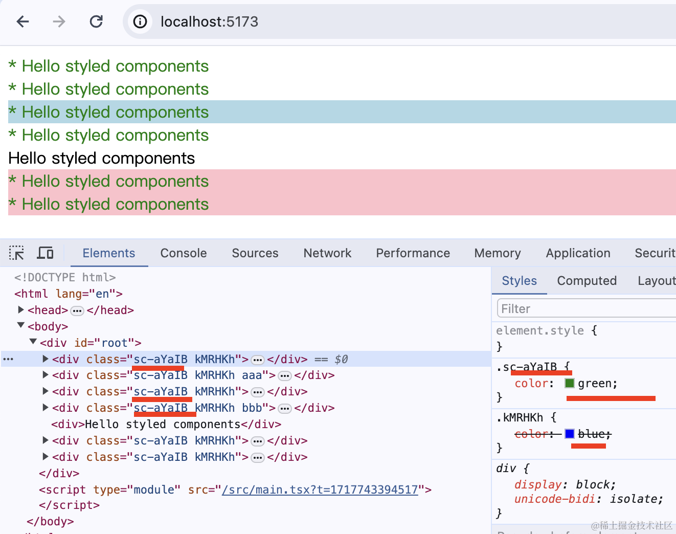Image resolution: width=676 pixels, height=534 pixels.
Task: Go back with browser back arrow
Action: (x=22, y=21)
